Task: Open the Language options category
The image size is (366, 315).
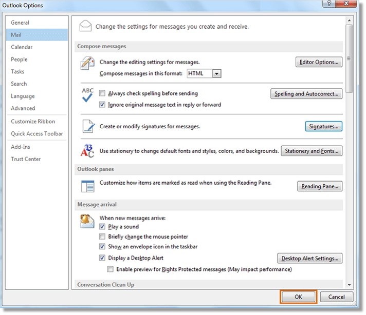Action: pos(37,96)
